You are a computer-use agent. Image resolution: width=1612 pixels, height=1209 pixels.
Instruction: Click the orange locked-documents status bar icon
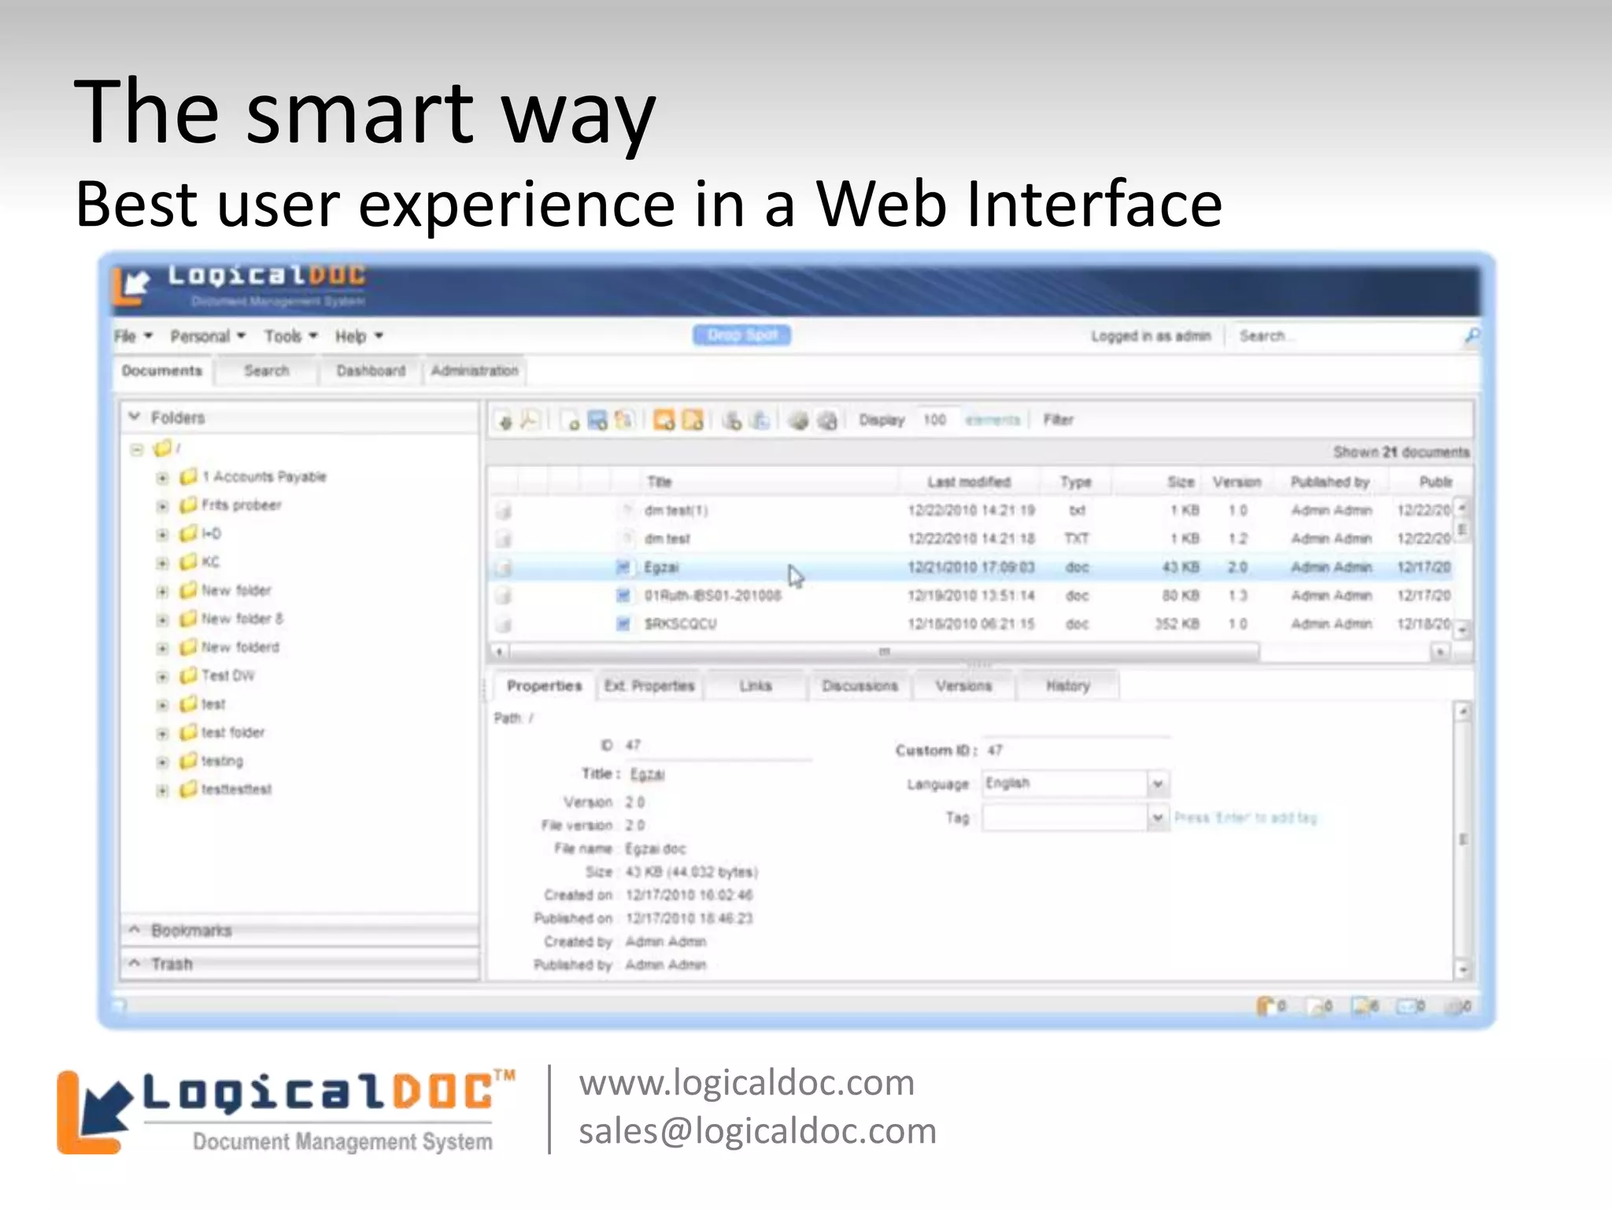point(1265,1006)
